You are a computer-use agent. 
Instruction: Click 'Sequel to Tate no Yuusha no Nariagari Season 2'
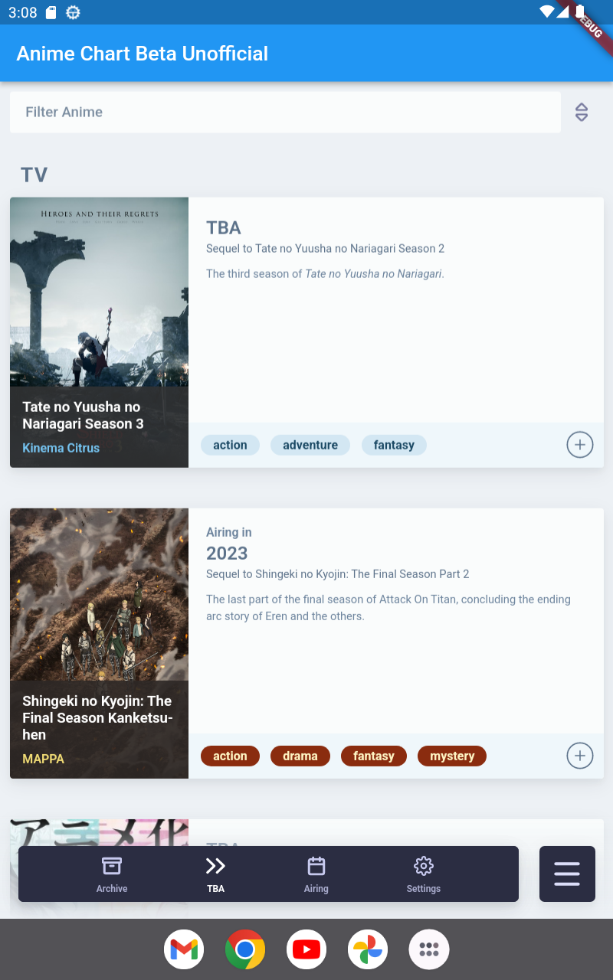coord(326,248)
